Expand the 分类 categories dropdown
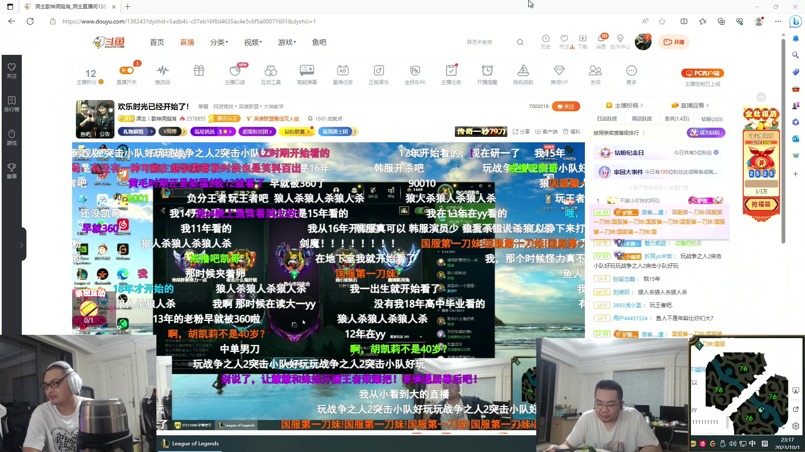 click(219, 42)
